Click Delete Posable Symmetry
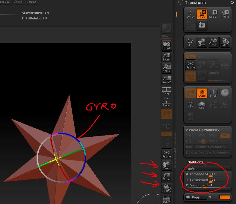 [207, 152]
